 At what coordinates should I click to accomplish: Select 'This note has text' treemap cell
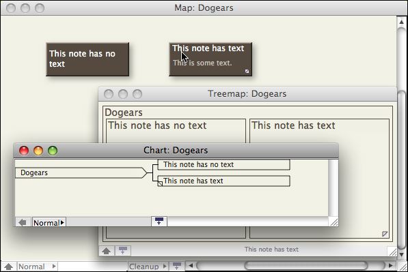tap(320, 131)
